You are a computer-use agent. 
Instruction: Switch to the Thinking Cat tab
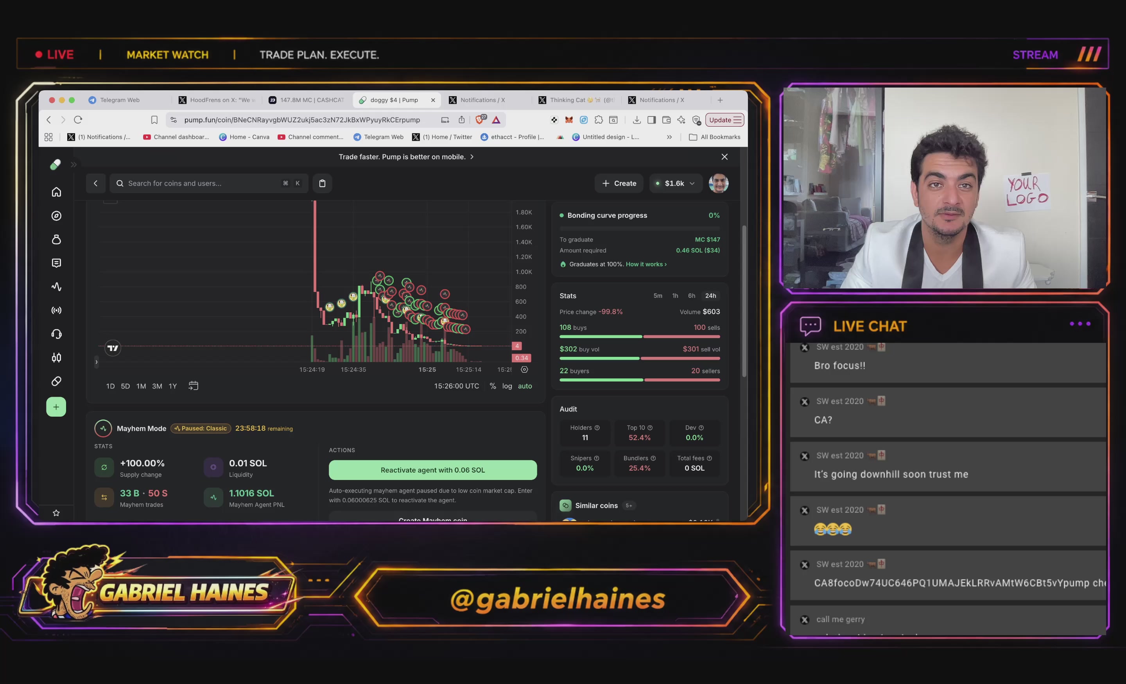click(577, 100)
